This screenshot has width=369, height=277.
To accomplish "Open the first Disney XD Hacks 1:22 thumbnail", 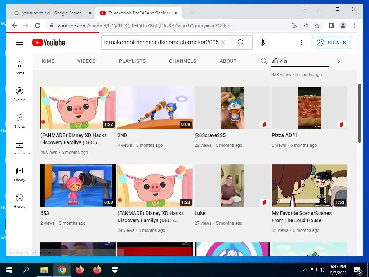I will click(x=78, y=107).
